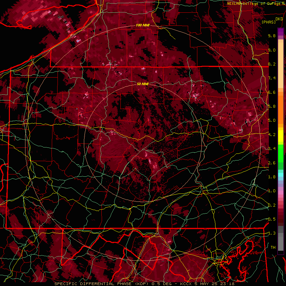Click the 5.0 value on the color scale
Screen dimensions: 286x286
tap(272, 120)
